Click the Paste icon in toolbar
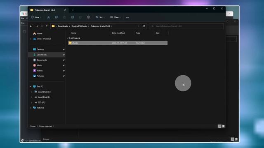This screenshot has width=264, height=148. pos(64,17)
